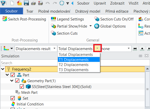The image size is (150, 109).
Task: Click the circular arrows Update icon
Action: coord(62,3)
